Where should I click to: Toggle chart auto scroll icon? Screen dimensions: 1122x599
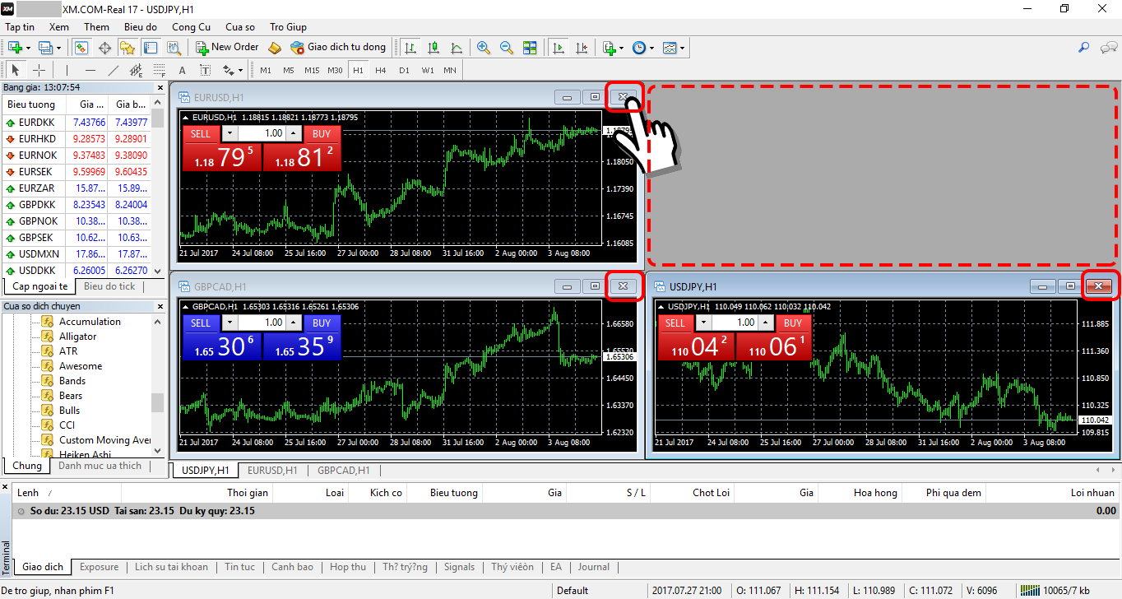[x=559, y=48]
